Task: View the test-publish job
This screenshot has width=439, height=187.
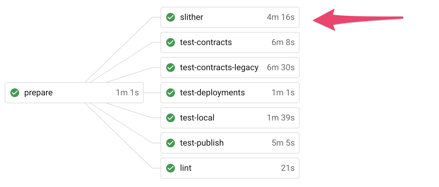Action: tap(202, 143)
